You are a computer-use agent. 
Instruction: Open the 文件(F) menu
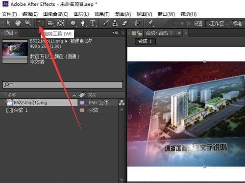[9, 14]
